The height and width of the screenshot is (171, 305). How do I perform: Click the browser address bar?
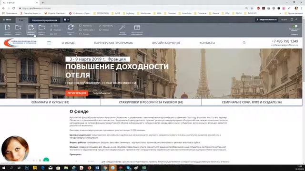click(x=132, y=8)
